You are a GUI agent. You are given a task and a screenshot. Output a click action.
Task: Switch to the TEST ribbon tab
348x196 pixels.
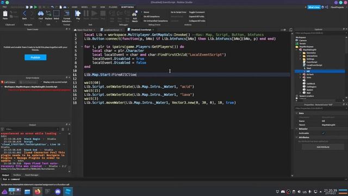[x=94, y=7]
